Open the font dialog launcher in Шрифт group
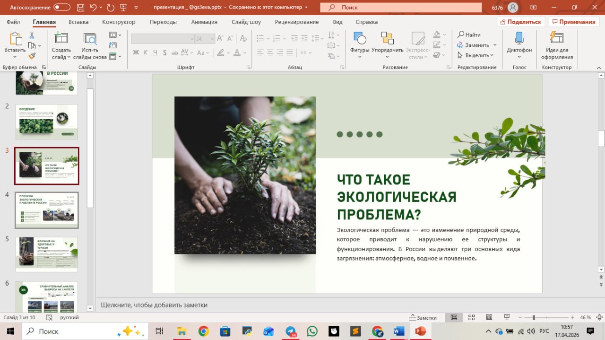 click(x=249, y=68)
